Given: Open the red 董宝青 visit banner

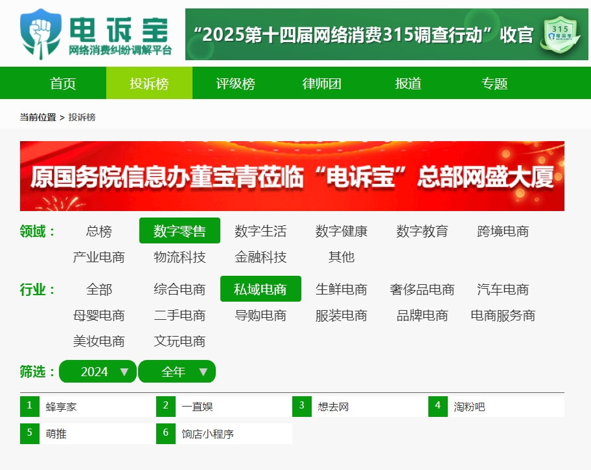Looking at the screenshot, I should tap(292, 176).
